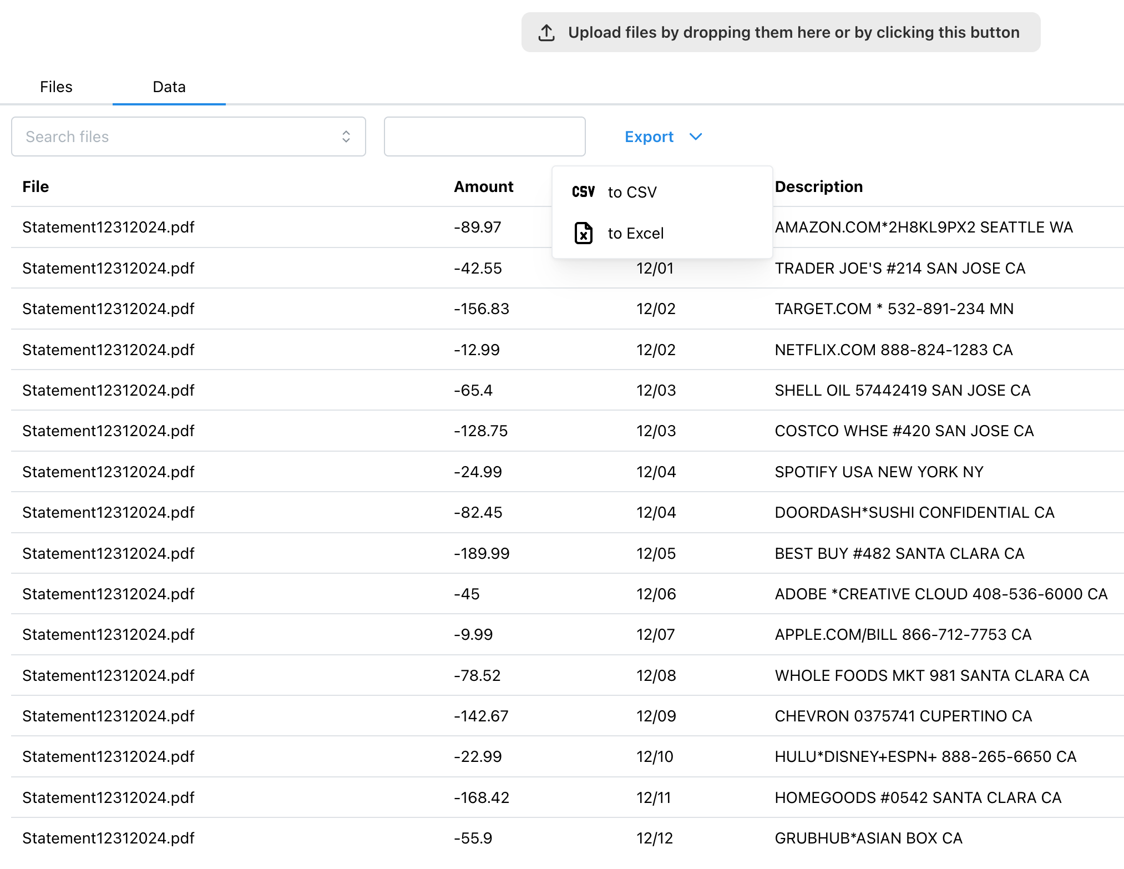Select the 'to Excel' export option
Image resolution: width=1124 pixels, height=869 pixels.
tap(635, 233)
